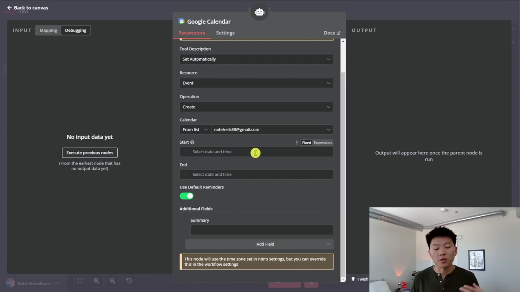Click the No input data yet message
The width and height of the screenshot is (520, 292).
[x=90, y=137]
